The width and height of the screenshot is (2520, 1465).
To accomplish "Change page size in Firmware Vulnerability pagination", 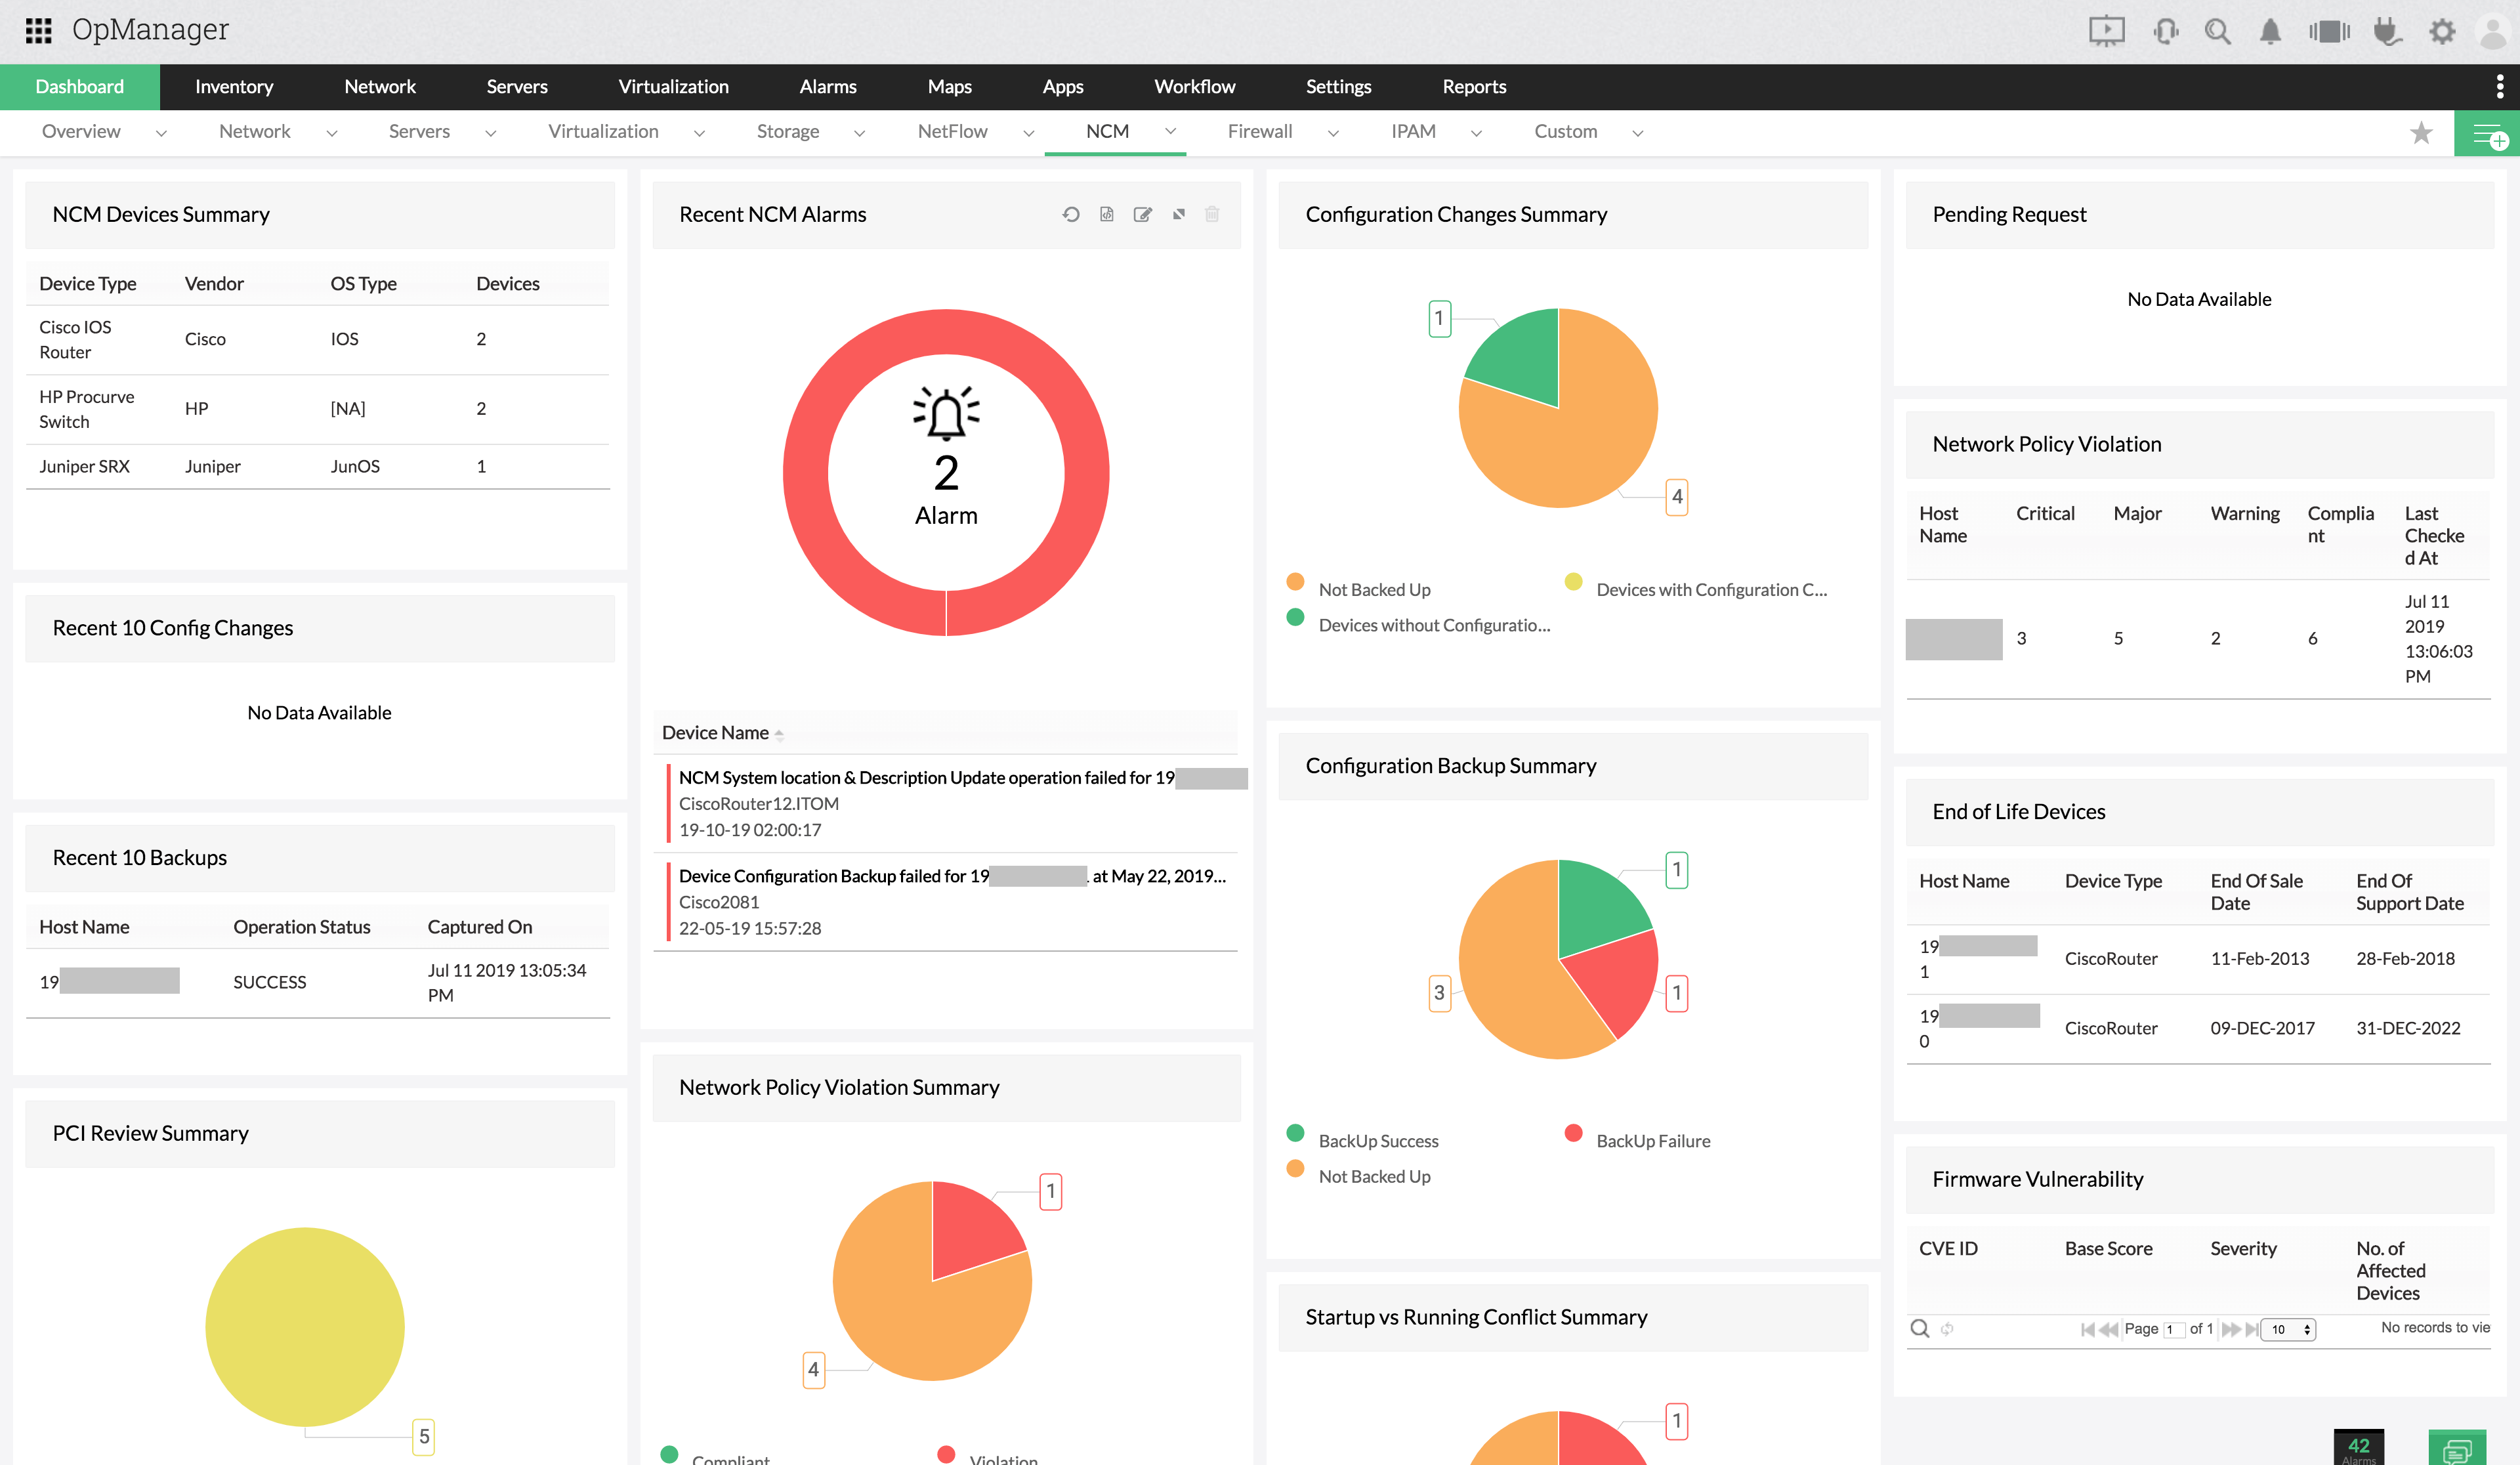I will [x=2288, y=1329].
